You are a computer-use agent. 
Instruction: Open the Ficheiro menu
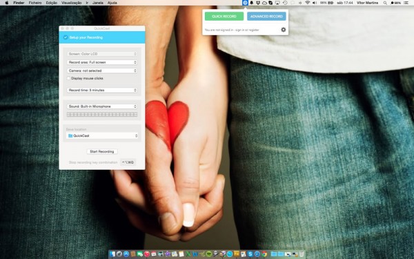[x=35, y=3]
